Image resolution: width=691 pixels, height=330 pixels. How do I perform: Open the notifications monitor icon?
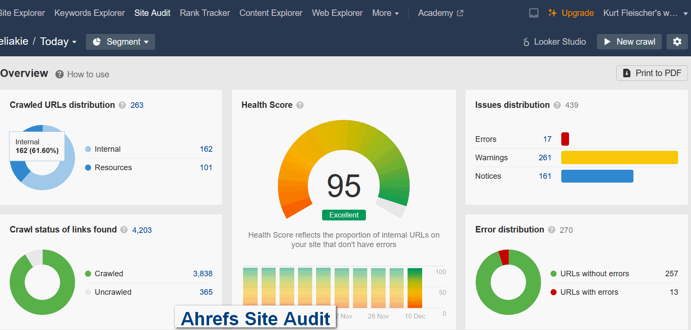coord(533,13)
